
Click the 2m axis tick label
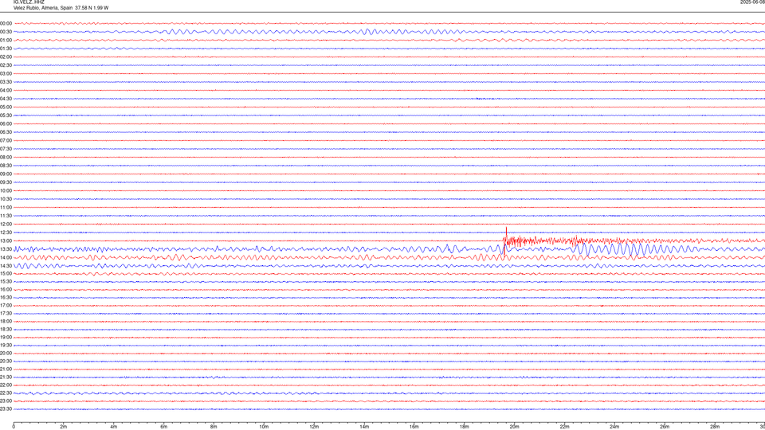(x=64, y=427)
